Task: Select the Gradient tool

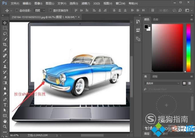Action: point(5,83)
